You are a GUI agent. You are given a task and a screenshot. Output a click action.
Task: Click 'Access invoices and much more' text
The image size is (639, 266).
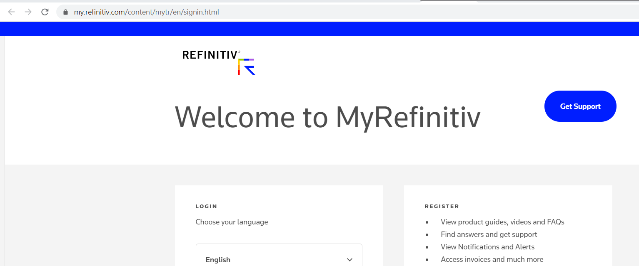coord(492,259)
